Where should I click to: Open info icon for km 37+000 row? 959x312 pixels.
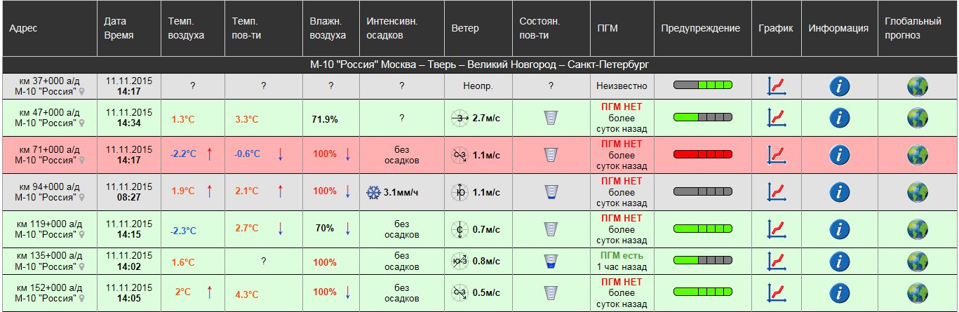pos(839,86)
